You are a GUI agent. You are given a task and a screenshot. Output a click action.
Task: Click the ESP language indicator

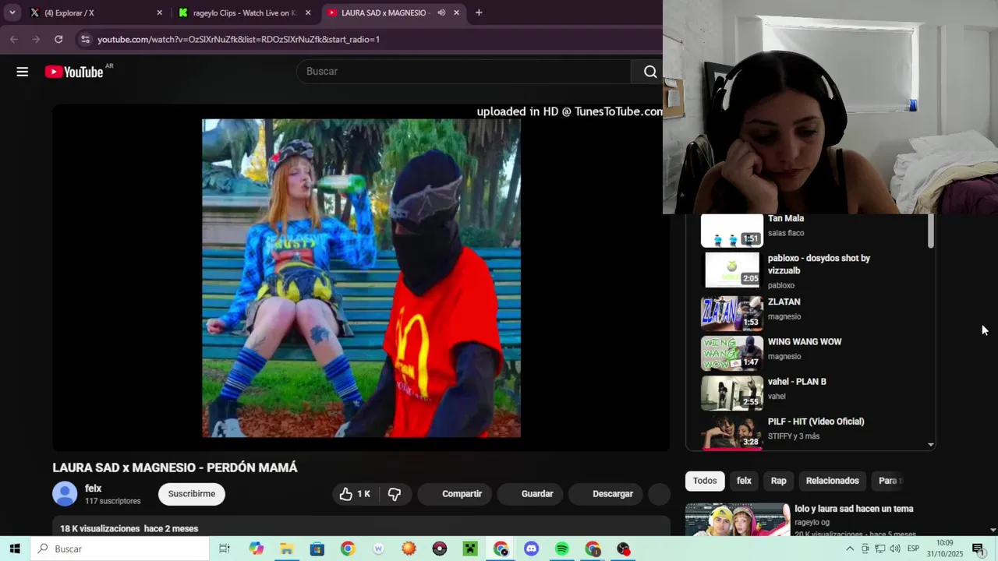click(913, 549)
